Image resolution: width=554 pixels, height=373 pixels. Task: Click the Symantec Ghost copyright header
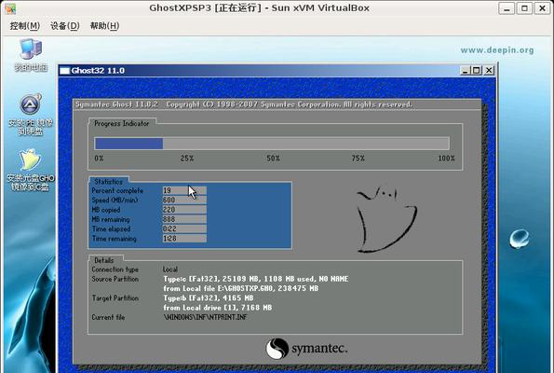click(244, 104)
